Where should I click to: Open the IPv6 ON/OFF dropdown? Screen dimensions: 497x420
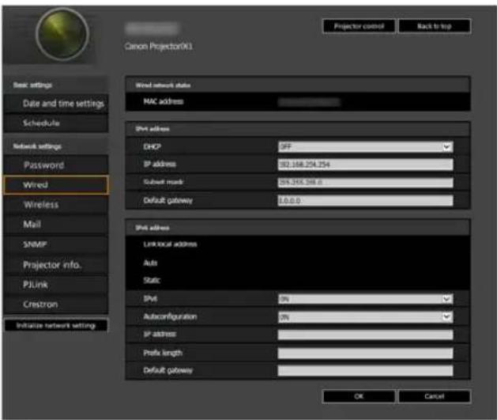(366, 299)
